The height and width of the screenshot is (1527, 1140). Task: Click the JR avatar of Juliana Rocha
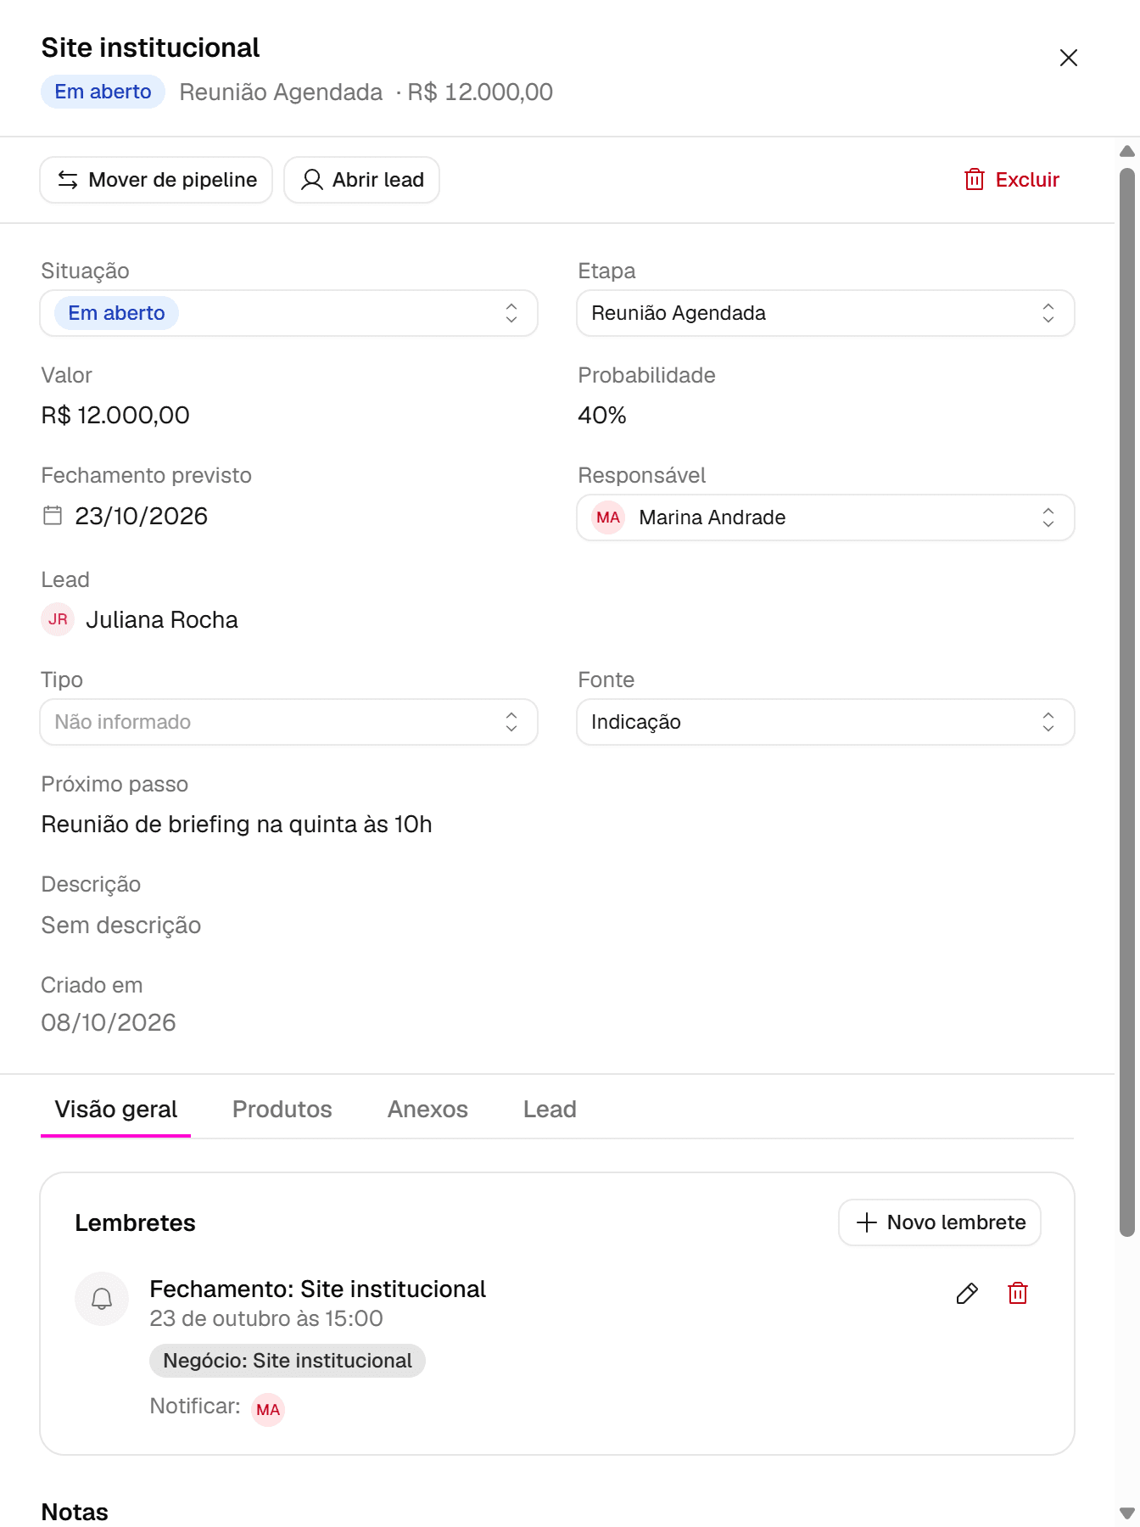pyautogui.click(x=58, y=619)
